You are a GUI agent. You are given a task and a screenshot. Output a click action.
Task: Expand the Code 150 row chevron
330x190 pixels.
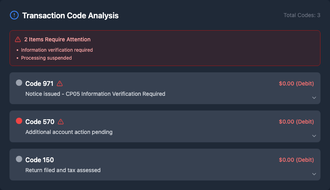(x=314, y=174)
